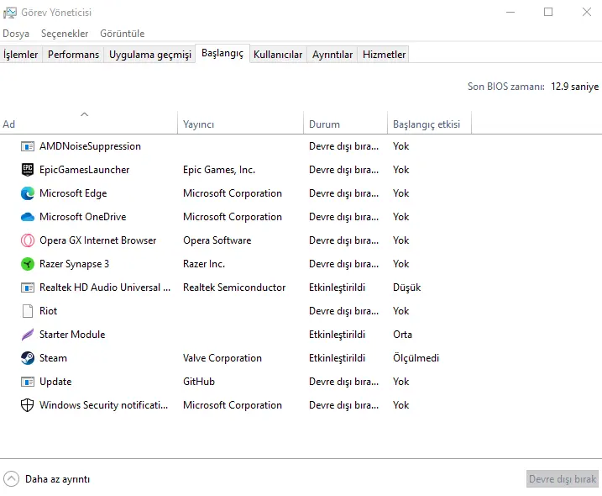Click the Starter Module feather icon
Image resolution: width=602 pixels, height=496 pixels.
click(27, 335)
